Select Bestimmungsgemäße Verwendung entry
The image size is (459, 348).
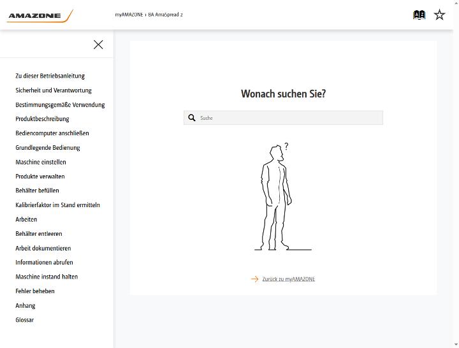tap(60, 105)
